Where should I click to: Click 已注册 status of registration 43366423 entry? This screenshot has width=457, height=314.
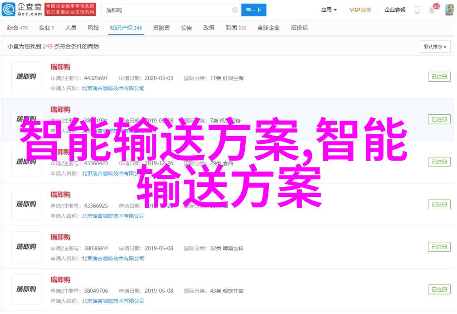439,162
